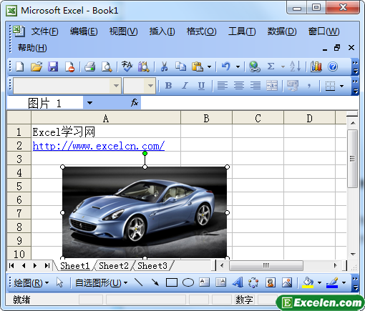Insert WordArt from drawing toolbar
Viewport: 365px width, 311px height.
[238, 282]
